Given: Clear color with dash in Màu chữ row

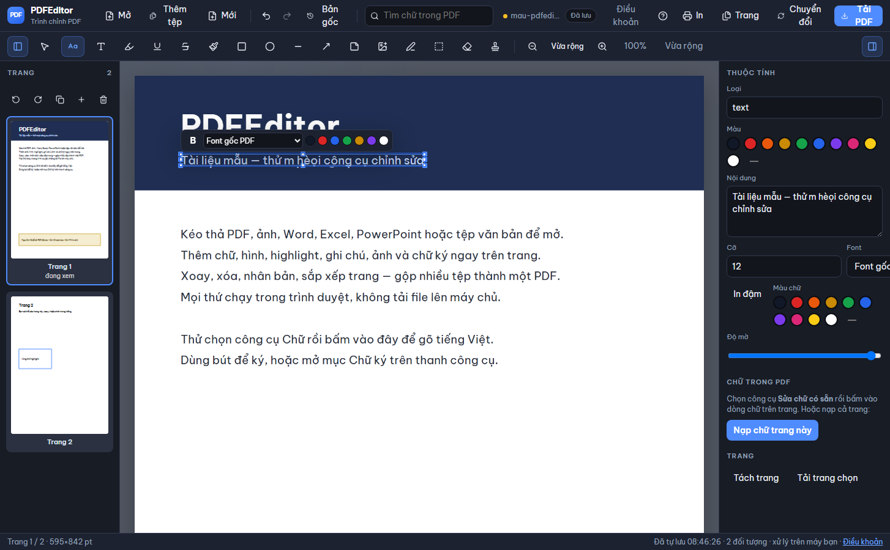Looking at the screenshot, I should tap(852, 320).
